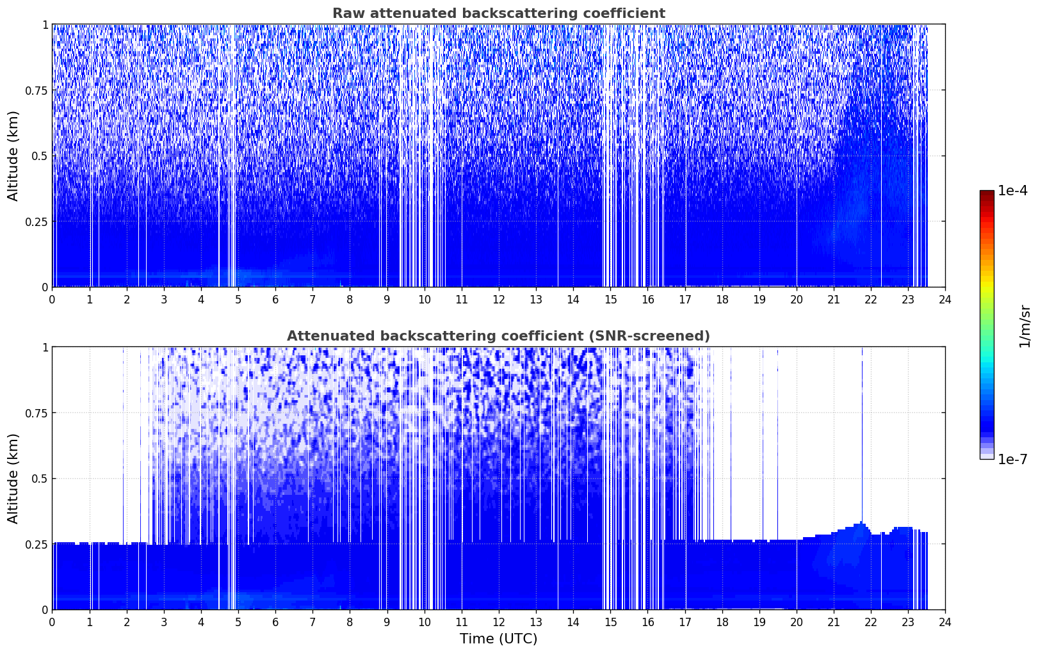Click the "Raw attenuated backscattering coefficient" plot title
The height and width of the screenshot is (653, 1038).
pos(498,13)
